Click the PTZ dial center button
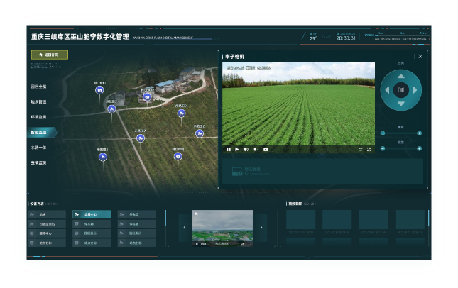Image resolution: width=458 pixels, height=288 pixels. [x=401, y=90]
